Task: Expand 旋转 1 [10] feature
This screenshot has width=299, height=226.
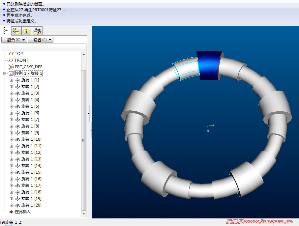Action: tap(11, 139)
